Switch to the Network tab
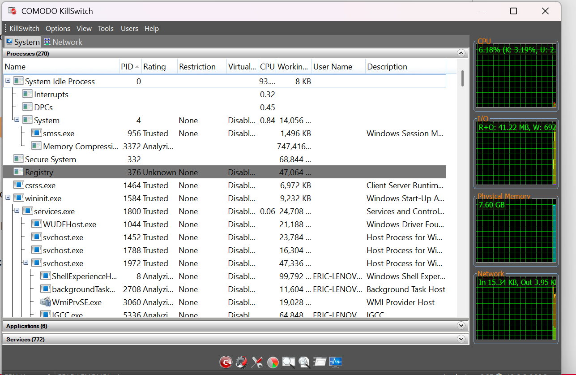The image size is (576, 375). [x=63, y=42]
